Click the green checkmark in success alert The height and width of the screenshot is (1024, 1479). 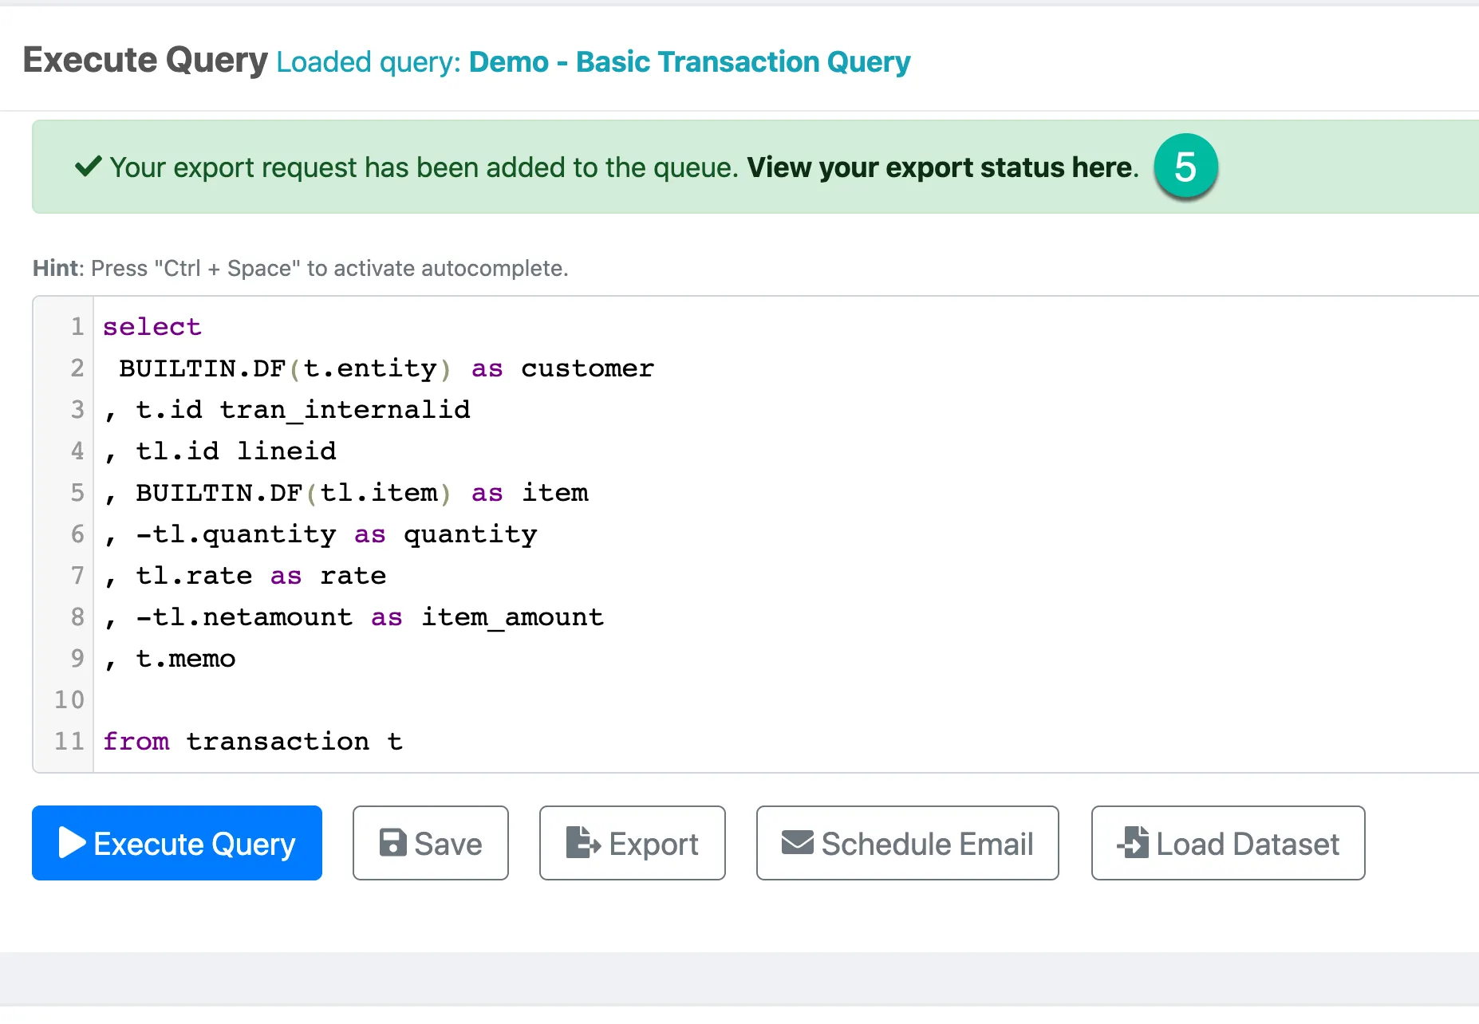click(89, 167)
